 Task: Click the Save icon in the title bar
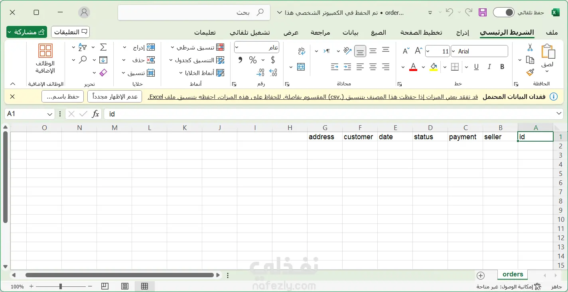(x=483, y=12)
